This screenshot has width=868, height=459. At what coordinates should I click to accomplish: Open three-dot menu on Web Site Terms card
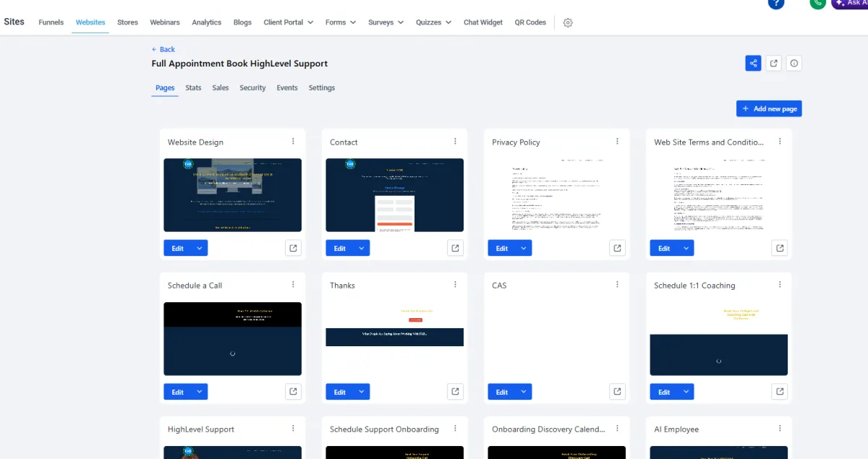[780, 142]
